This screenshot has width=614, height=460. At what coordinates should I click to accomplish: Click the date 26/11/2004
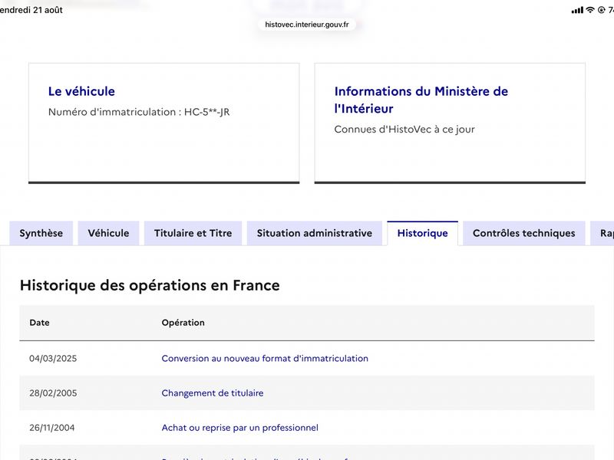click(51, 428)
